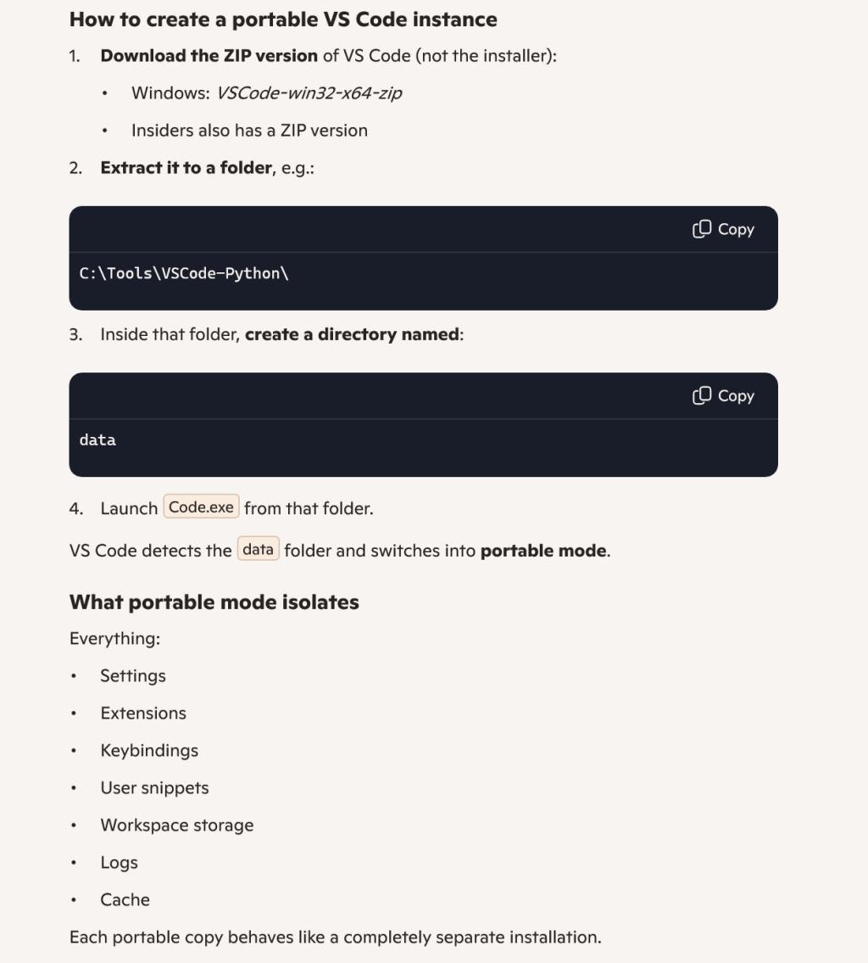The height and width of the screenshot is (963, 868).
Task: Click the 'User snippets' bullet item
Action: pyautogui.click(x=154, y=788)
